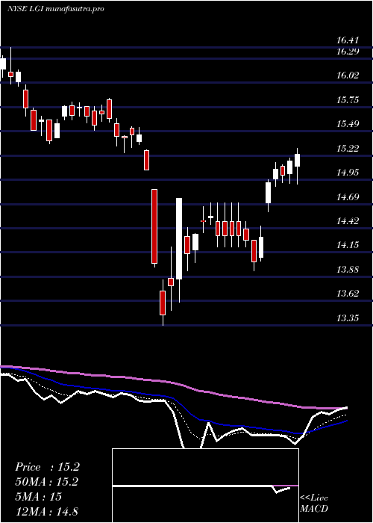Click the 15.75 price level label
The height and width of the screenshot is (523, 373).
tap(348, 99)
